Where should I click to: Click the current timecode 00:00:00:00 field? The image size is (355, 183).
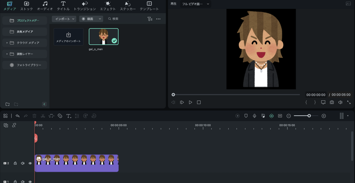[x=316, y=95]
